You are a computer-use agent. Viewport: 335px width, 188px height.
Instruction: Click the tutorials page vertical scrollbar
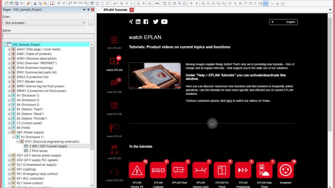click(x=330, y=75)
